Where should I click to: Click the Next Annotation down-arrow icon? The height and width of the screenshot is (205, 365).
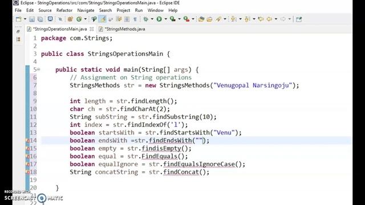point(233,19)
